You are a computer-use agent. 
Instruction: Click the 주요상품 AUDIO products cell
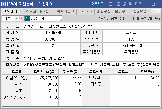coord(92,65)
